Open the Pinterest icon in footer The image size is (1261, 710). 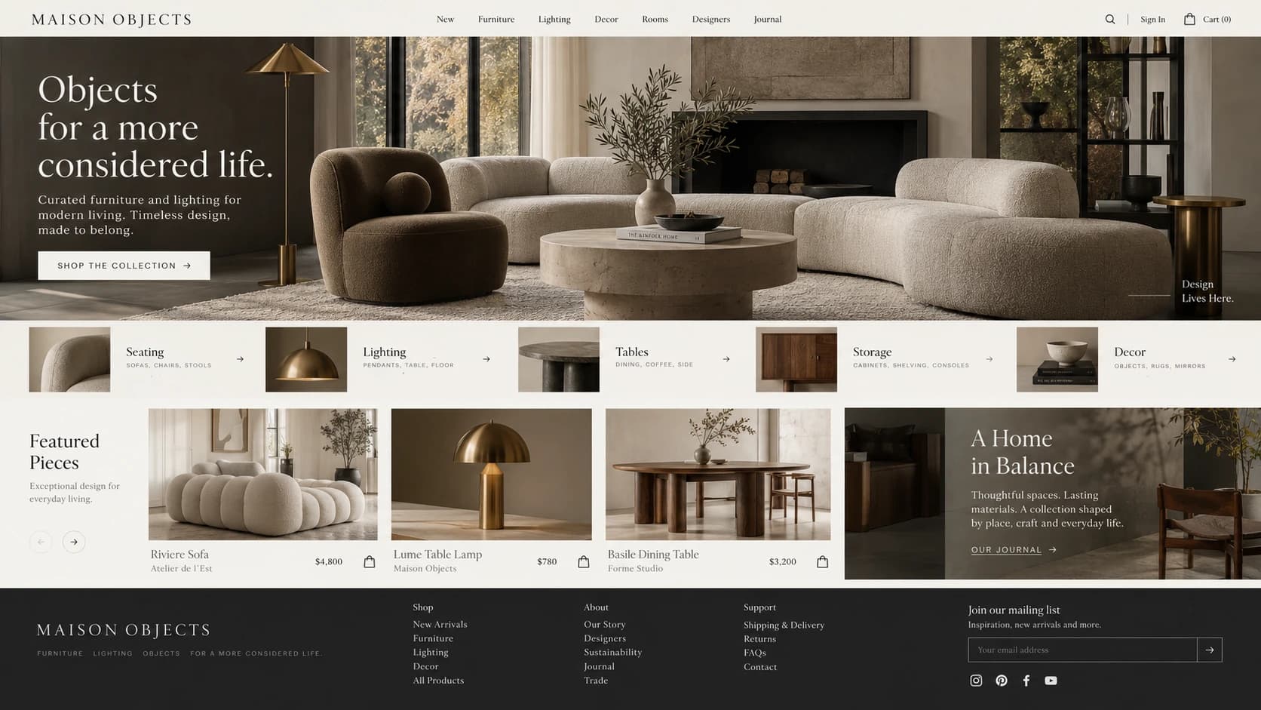pos(1002,681)
